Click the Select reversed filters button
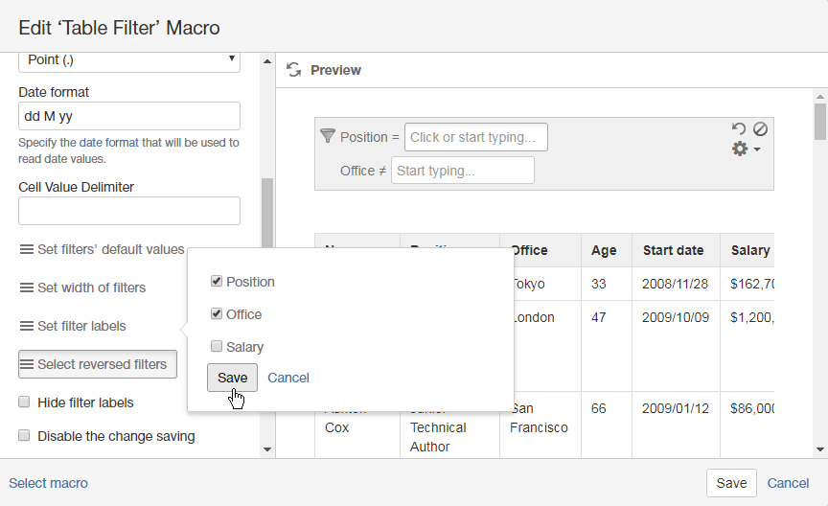828x506 pixels. (98, 364)
